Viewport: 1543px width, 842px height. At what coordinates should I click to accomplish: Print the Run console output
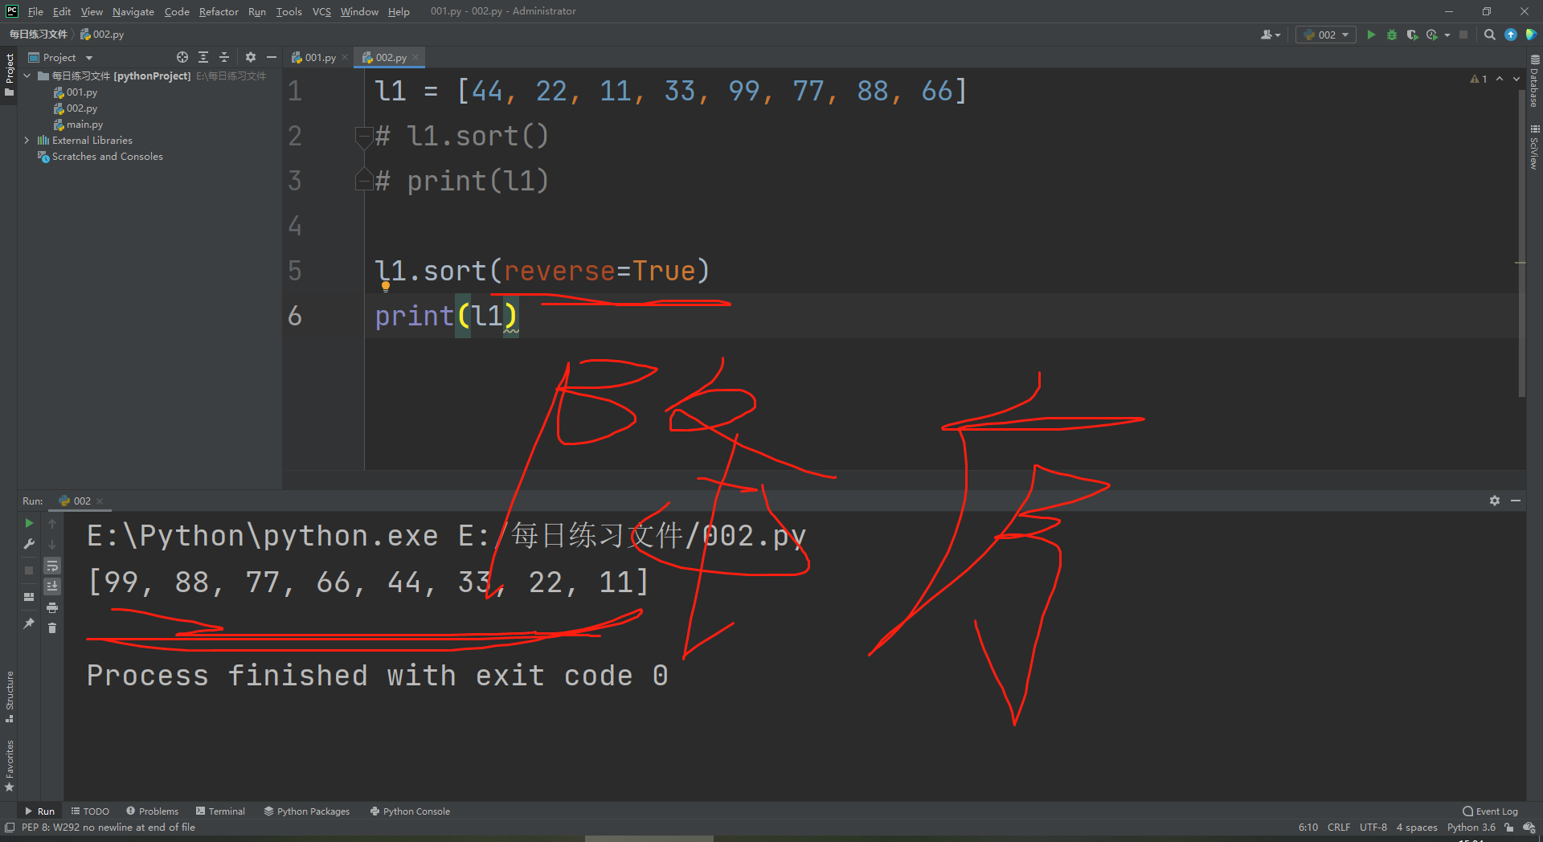click(x=52, y=607)
